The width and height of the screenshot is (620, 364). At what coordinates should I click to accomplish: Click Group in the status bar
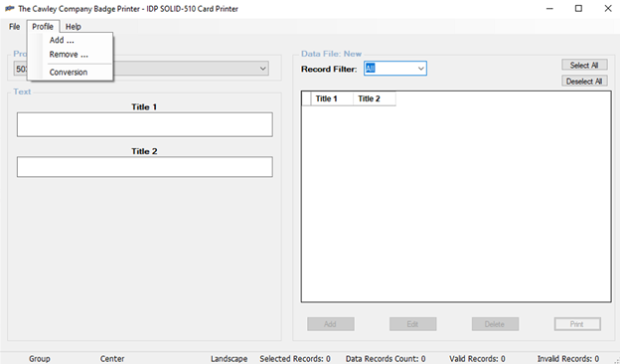click(x=40, y=358)
